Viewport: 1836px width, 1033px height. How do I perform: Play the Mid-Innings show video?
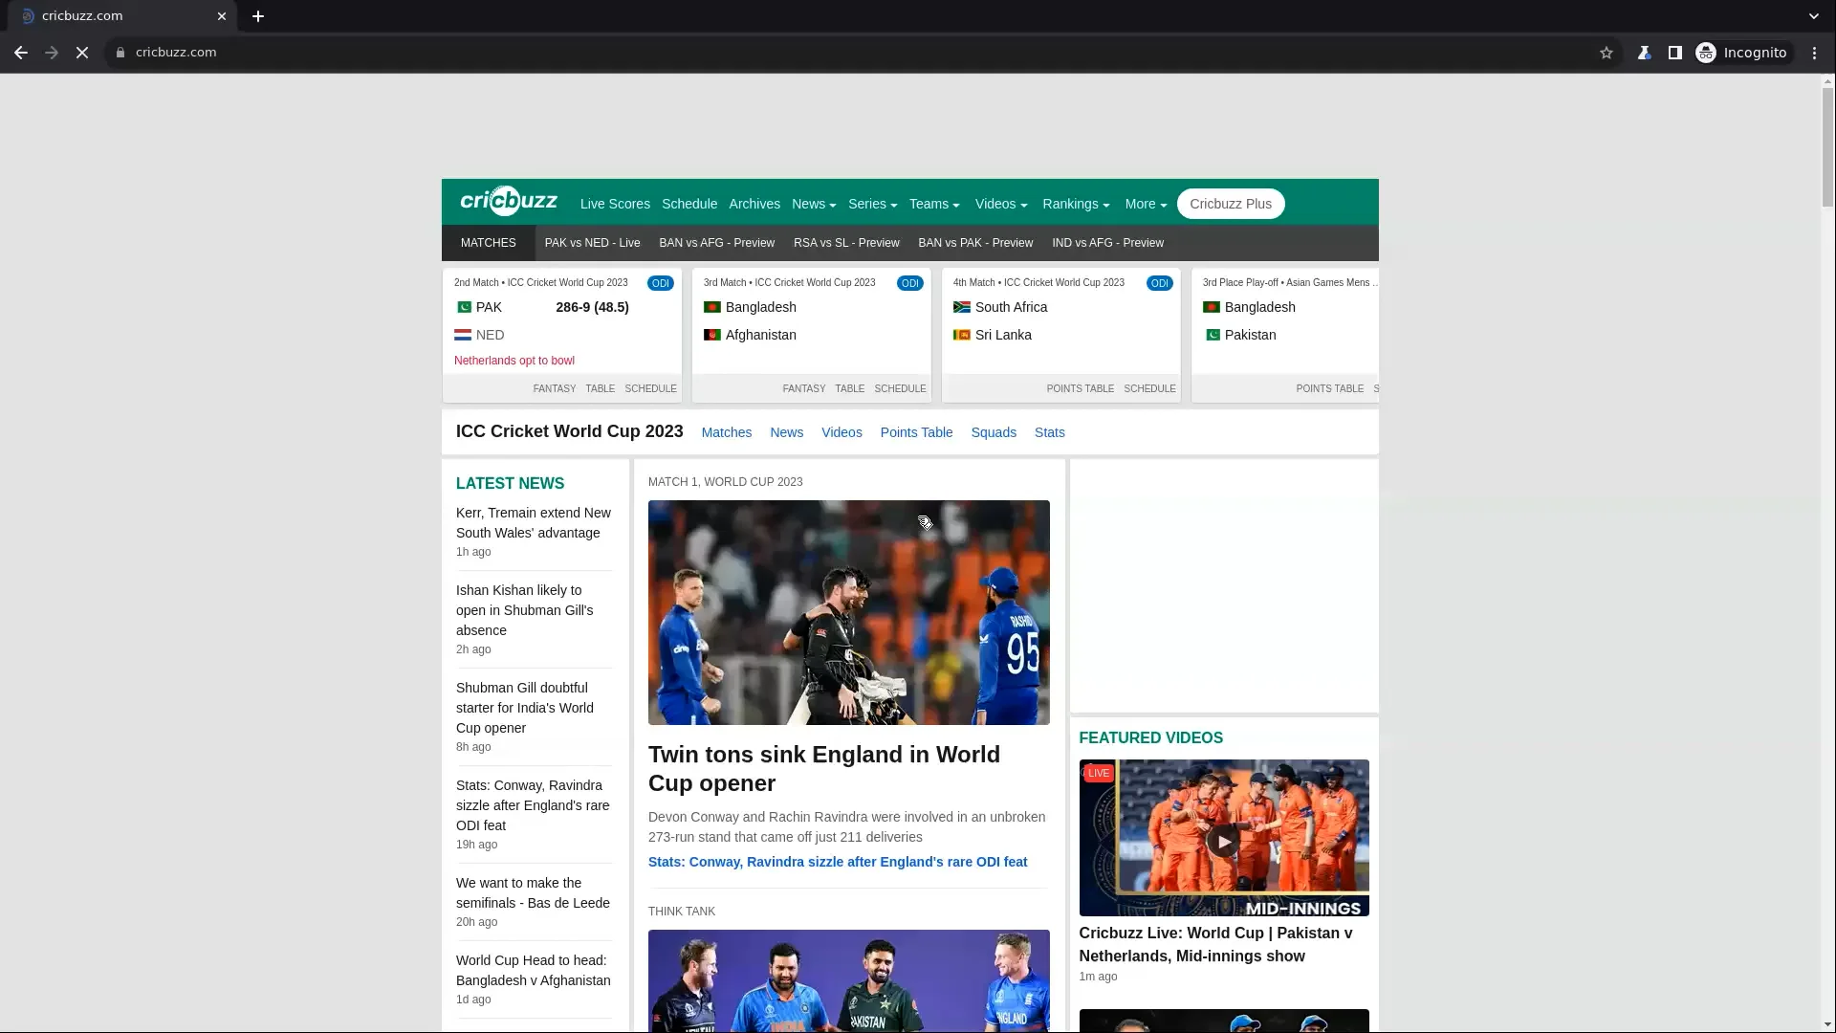point(1222,838)
